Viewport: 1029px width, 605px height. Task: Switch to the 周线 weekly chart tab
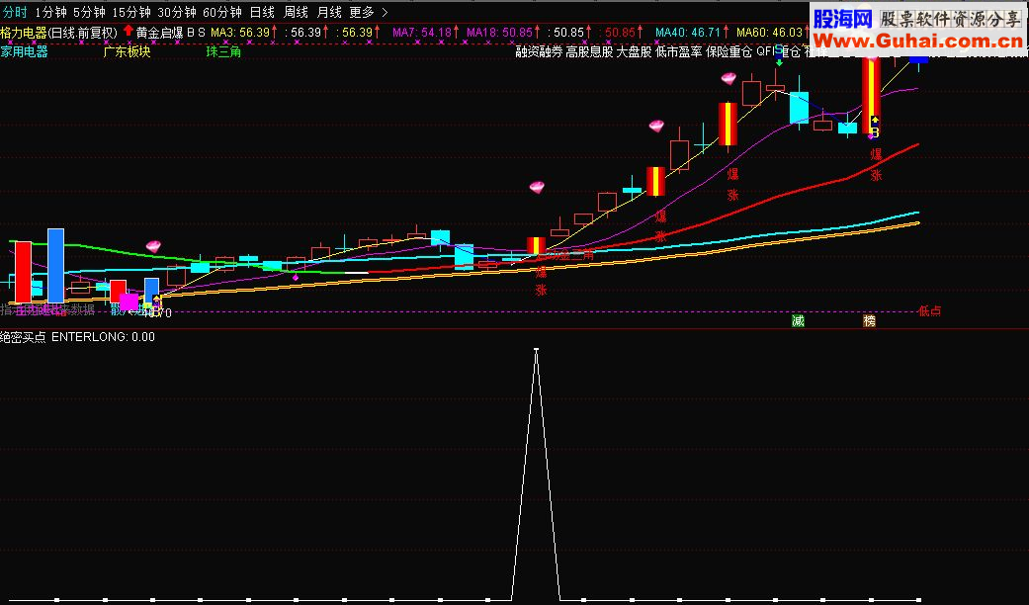tap(296, 12)
